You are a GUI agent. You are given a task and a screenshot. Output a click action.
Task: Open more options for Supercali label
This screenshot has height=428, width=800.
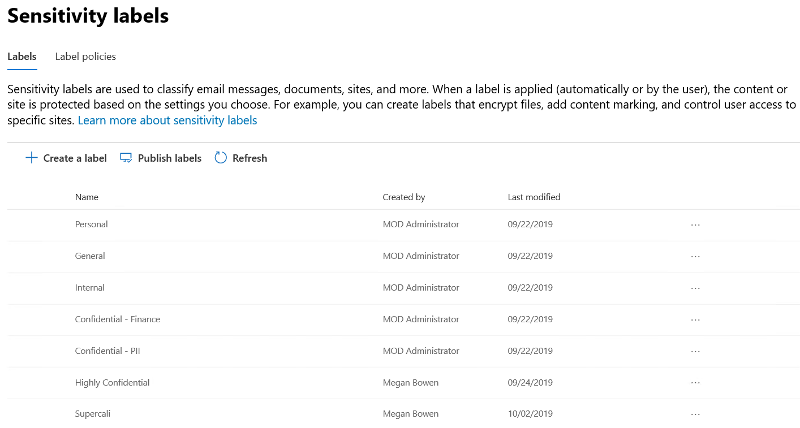[x=695, y=414]
